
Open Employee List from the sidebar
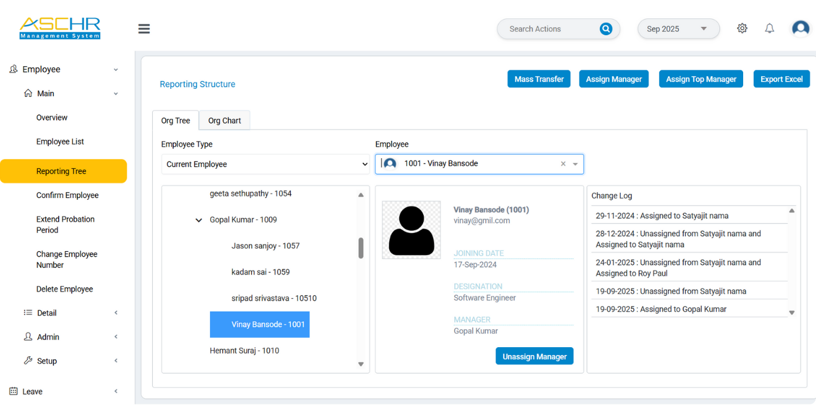(59, 141)
